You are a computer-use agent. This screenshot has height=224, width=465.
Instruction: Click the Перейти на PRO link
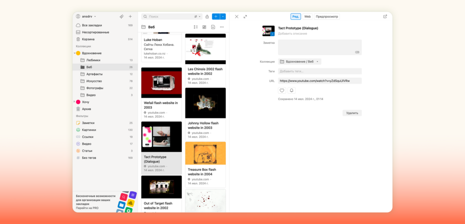pos(87,208)
